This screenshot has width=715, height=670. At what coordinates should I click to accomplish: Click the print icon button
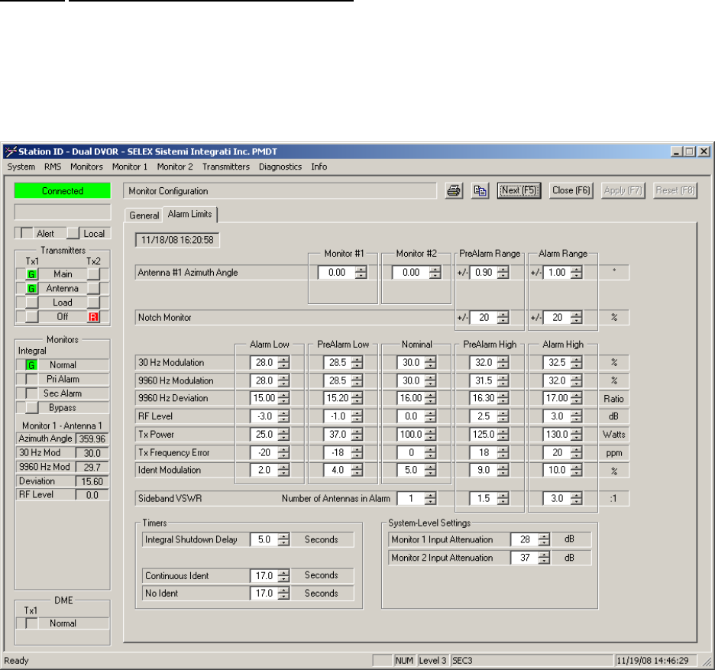[x=454, y=191]
